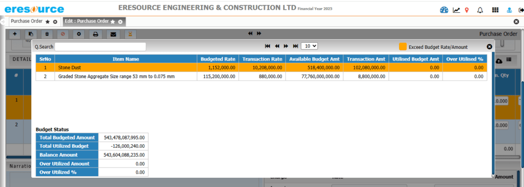524x187 pixels.
Task: Click transaction amount 8,800,000.00
Action: [371, 76]
